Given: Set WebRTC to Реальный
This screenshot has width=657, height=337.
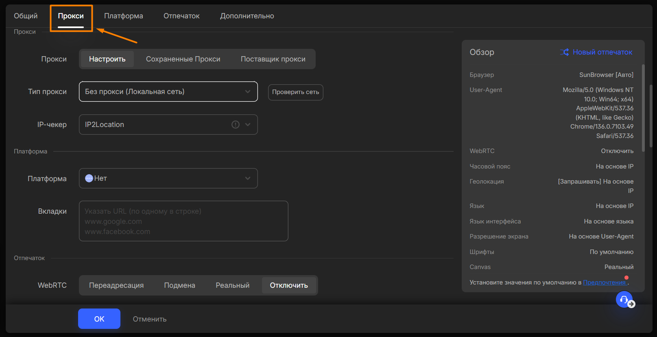Looking at the screenshot, I should 232,285.
